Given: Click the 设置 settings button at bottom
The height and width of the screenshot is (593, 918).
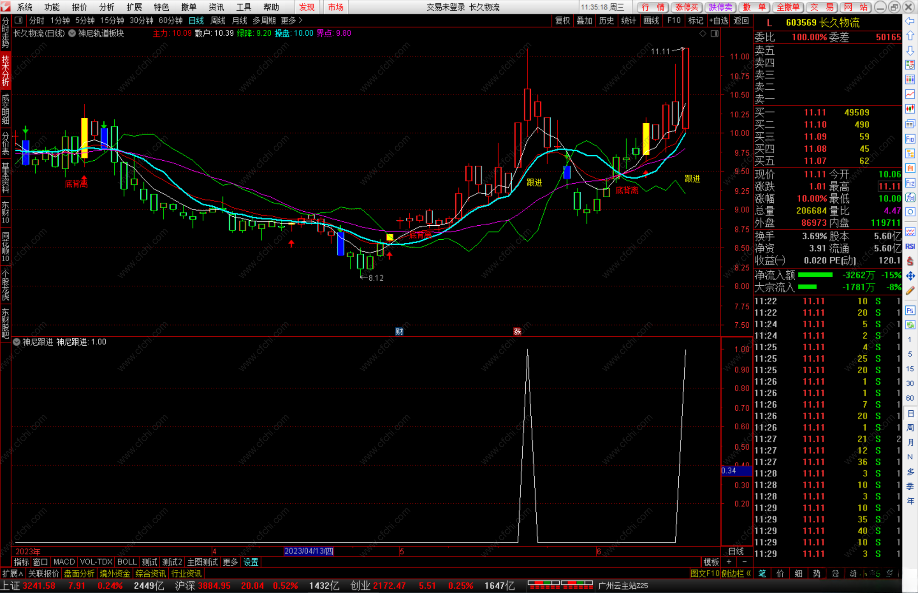Looking at the screenshot, I should point(251,562).
